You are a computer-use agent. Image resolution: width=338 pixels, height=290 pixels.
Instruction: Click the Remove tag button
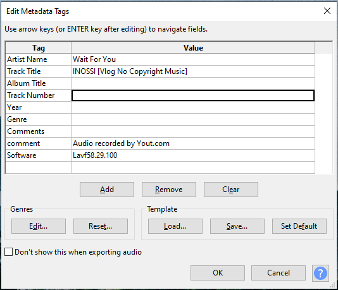(169, 190)
